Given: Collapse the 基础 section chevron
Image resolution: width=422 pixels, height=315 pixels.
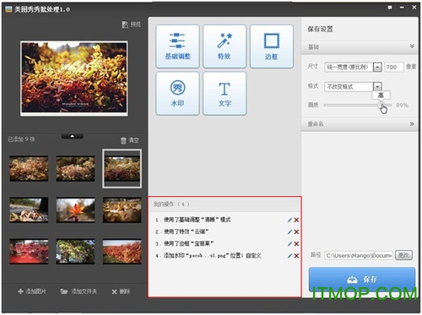Looking at the screenshot, I should 412,46.
